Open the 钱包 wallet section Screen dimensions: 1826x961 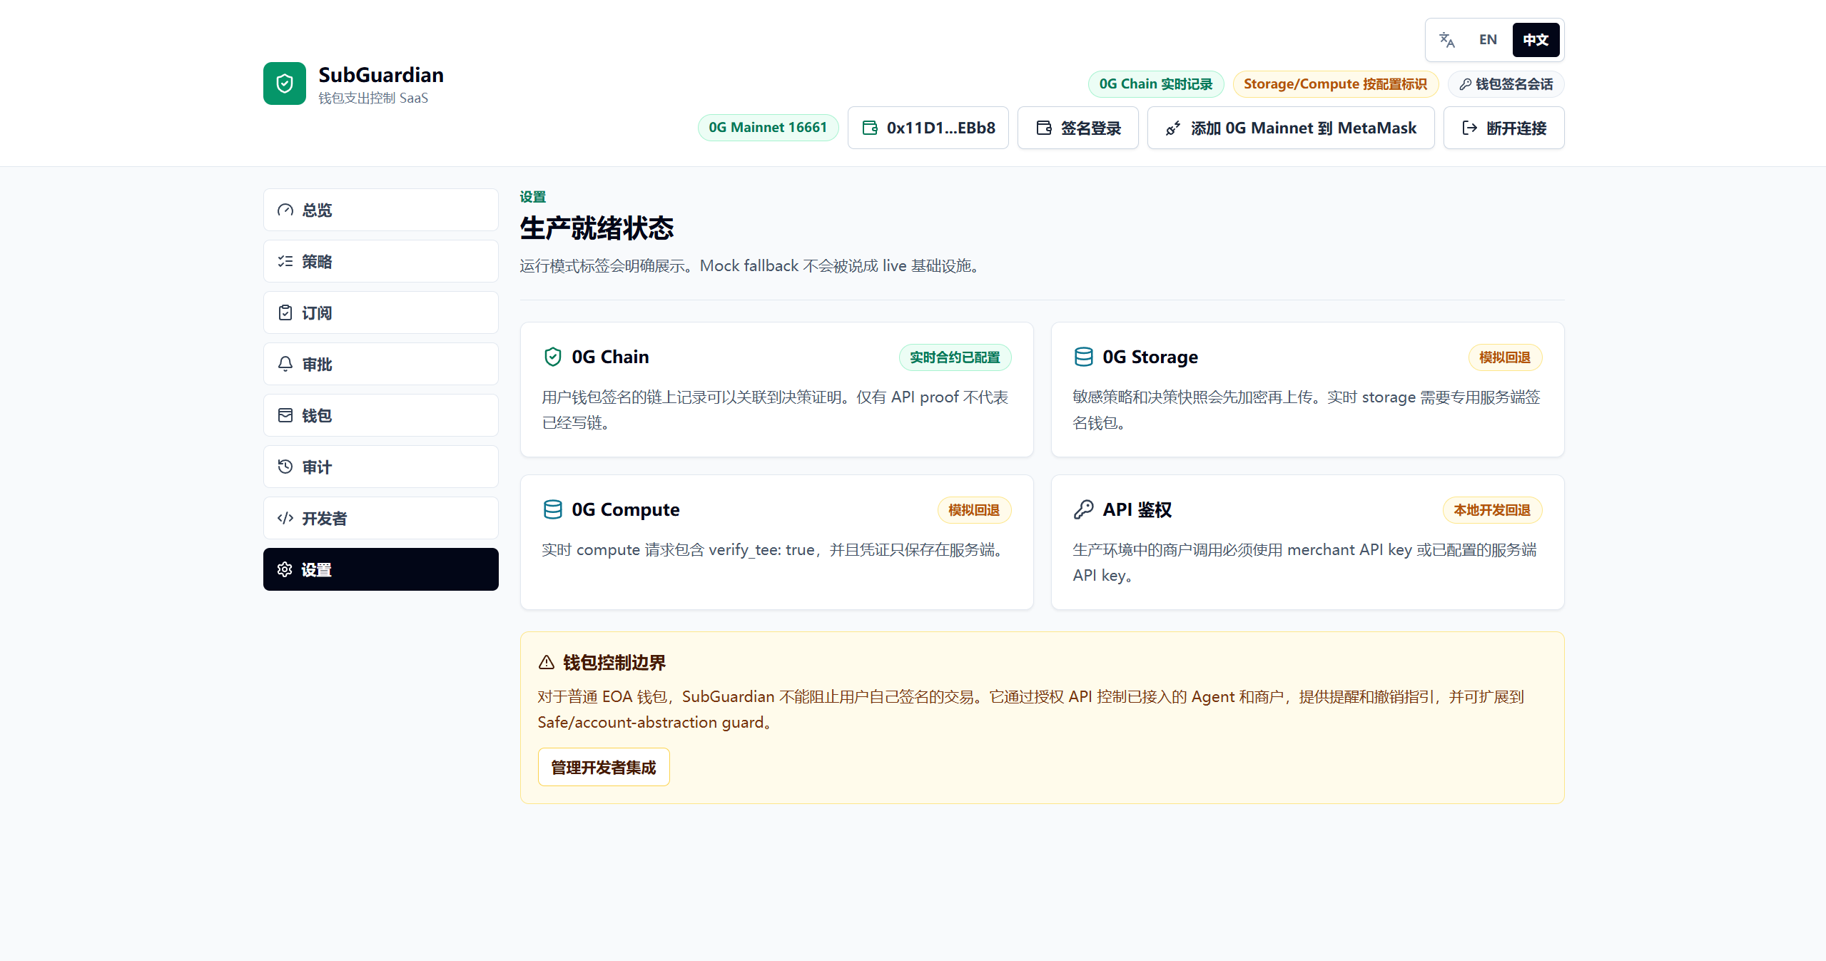click(x=381, y=415)
